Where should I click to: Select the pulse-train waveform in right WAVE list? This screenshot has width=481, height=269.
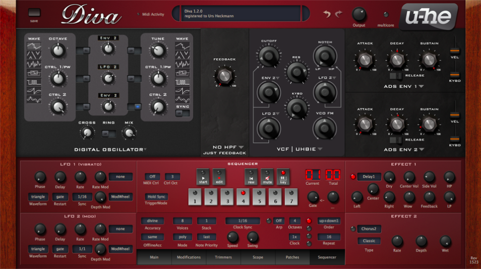pyautogui.click(x=182, y=82)
